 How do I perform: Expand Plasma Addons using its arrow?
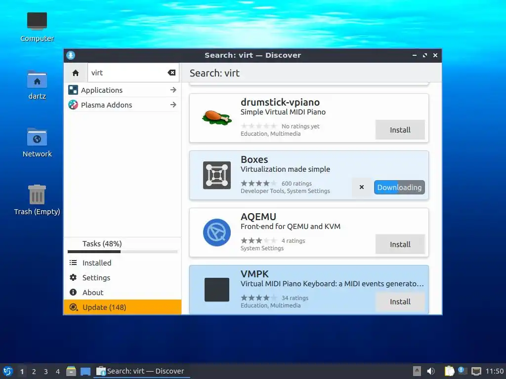pyautogui.click(x=173, y=105)
